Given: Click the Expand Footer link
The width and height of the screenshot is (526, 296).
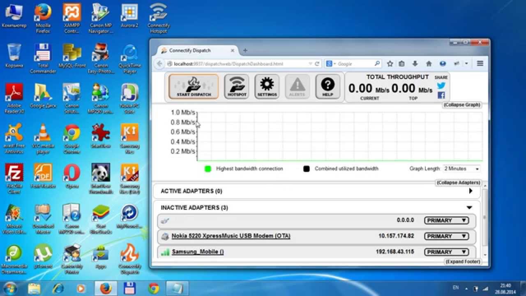Looking at the screenshot, I should 462,261.
